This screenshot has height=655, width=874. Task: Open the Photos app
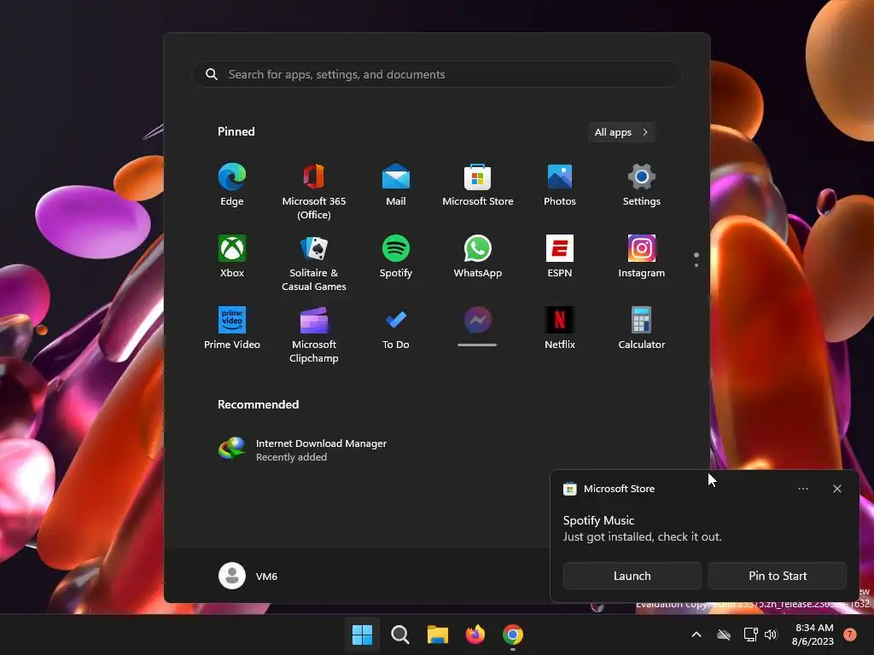point(560,185)
